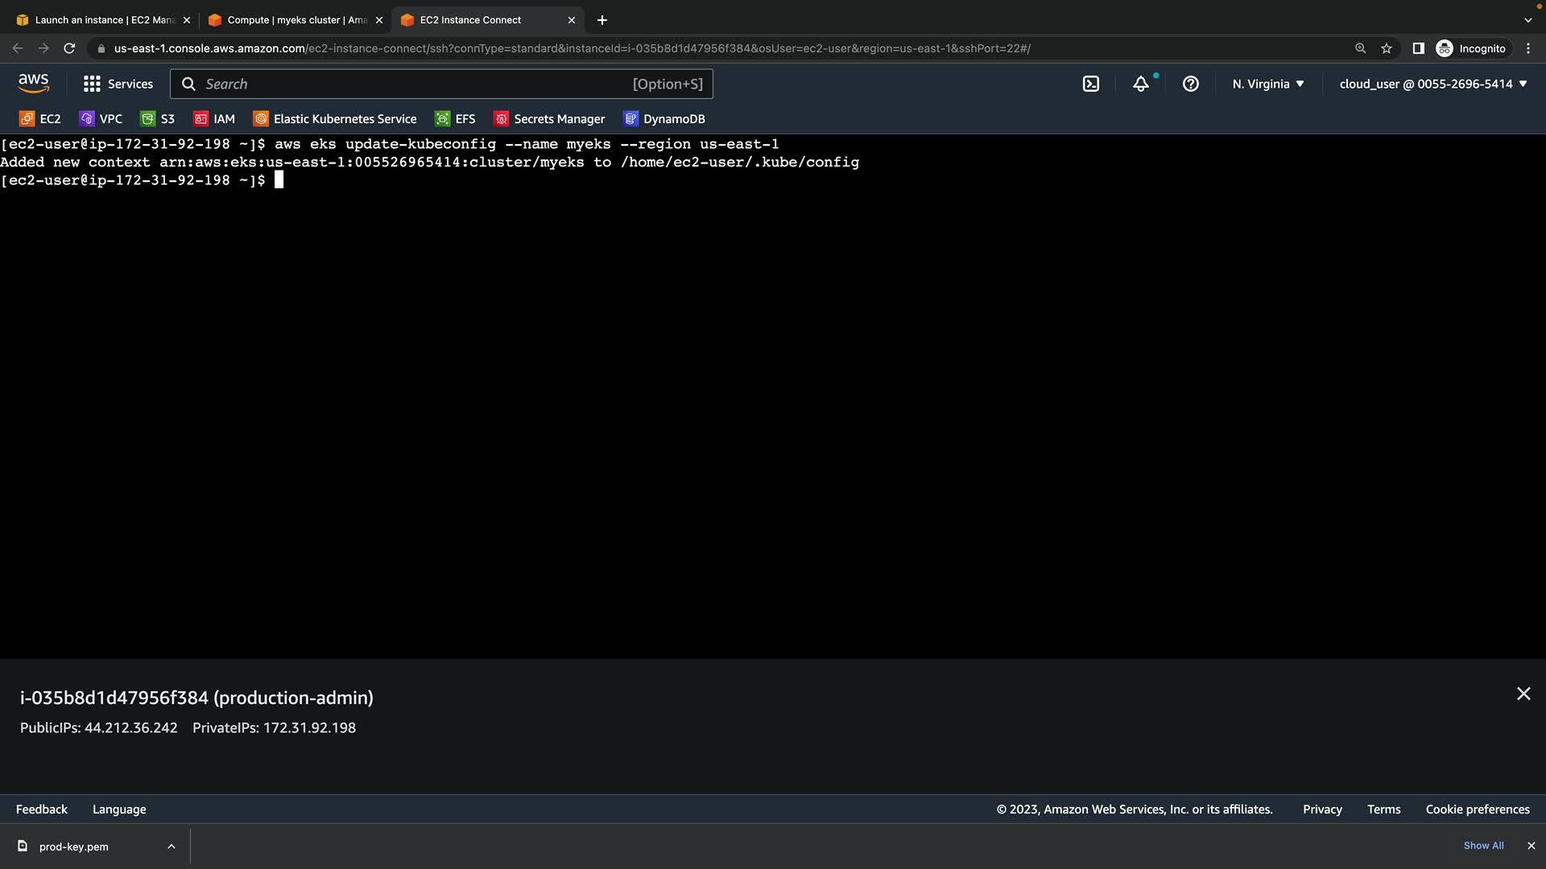The height and width of the screenshot is (869, 1546).
Task: Open Cookie preferences link
Action: [x=1478, y=809]
